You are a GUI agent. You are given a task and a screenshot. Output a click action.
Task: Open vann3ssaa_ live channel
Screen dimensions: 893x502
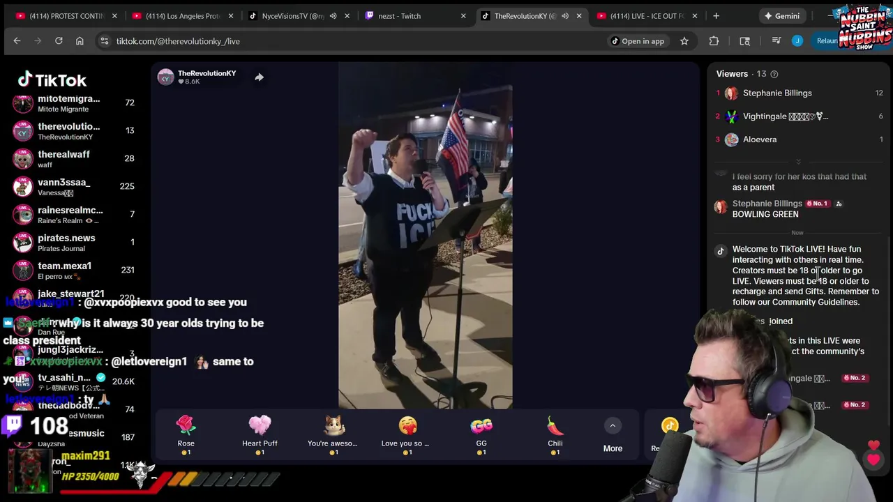[75, 187]
